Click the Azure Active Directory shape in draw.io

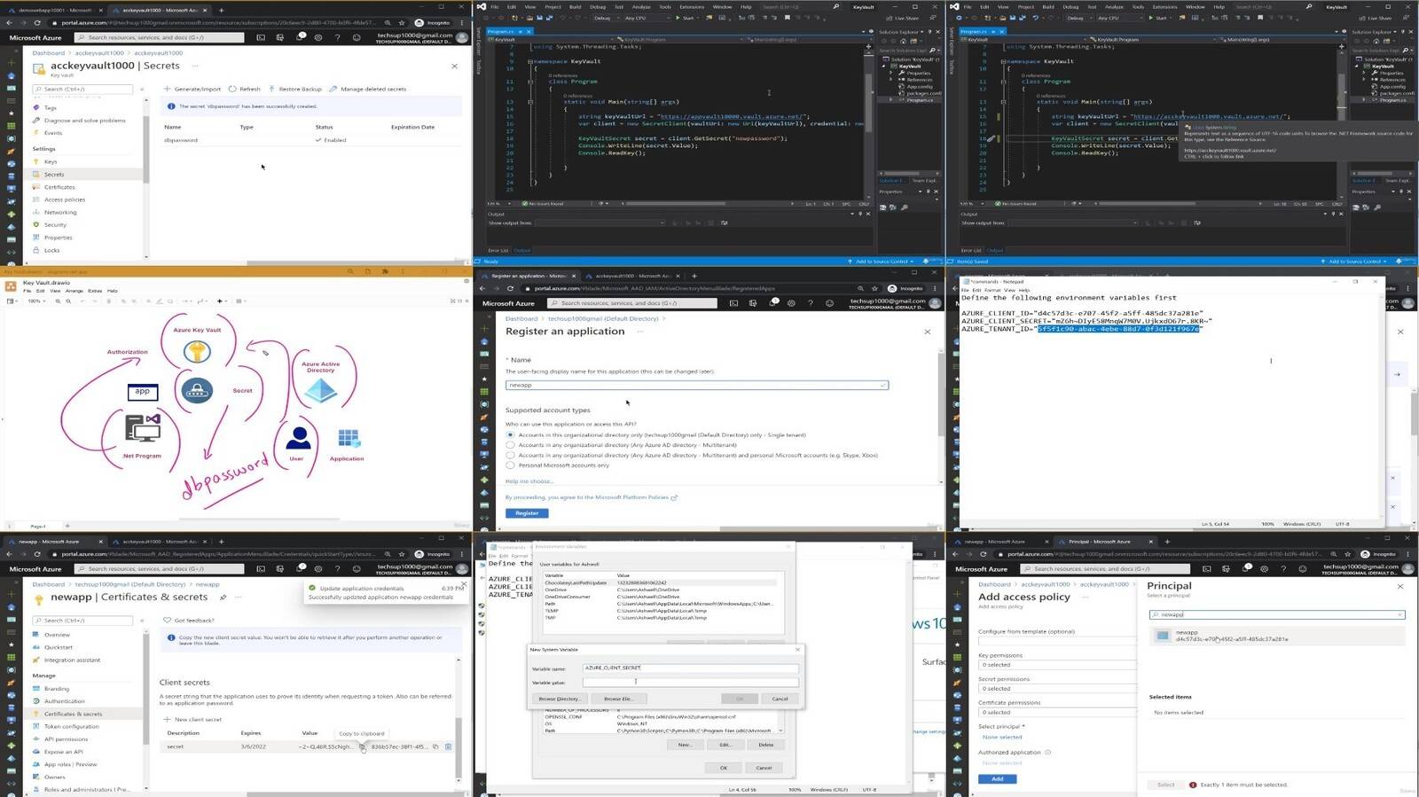pyautogui.click(x=320, y=388)
